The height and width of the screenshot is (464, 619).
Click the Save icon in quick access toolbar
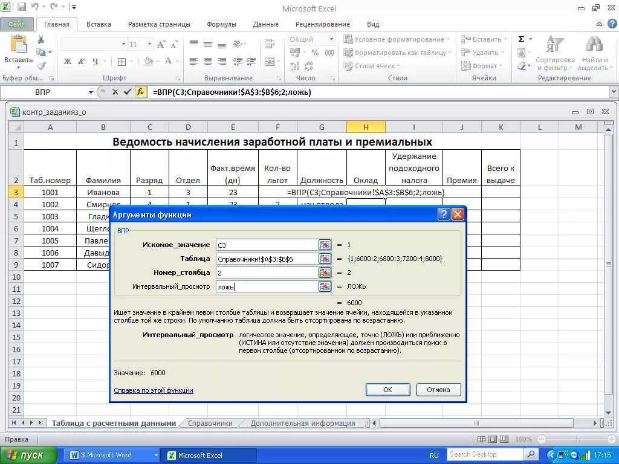[21, 7]
